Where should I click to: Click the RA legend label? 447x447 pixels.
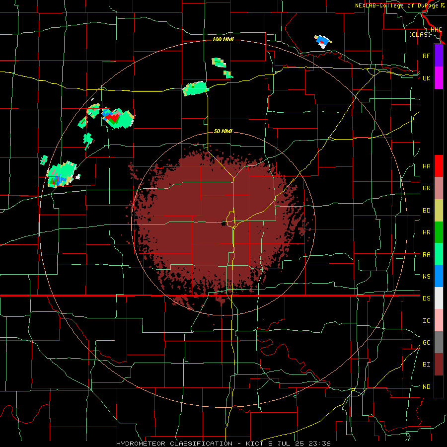(x=426, y=255)
